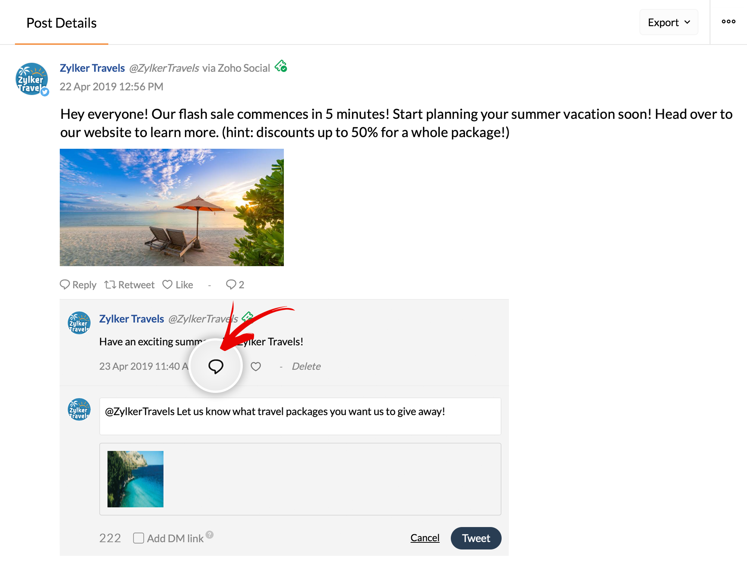This screenshot has height=579, width=747.
Task: Click the Like heart icon on post
Action: point(168,284)
